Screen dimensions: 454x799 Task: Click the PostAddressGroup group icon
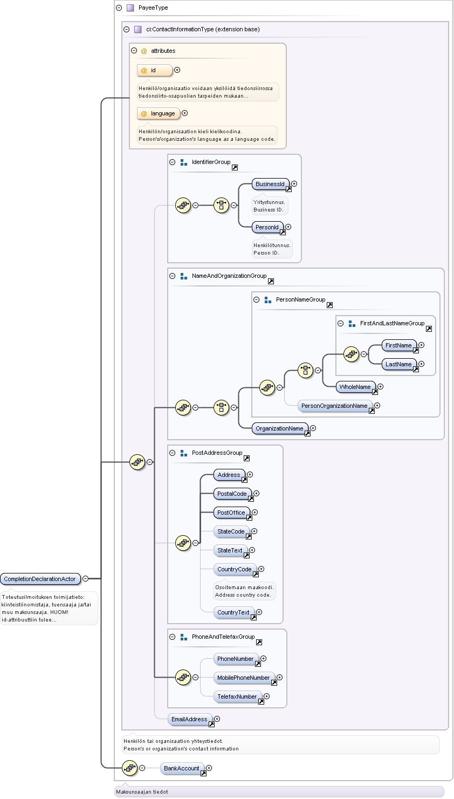pyautogui.click(x=184, y=453)
